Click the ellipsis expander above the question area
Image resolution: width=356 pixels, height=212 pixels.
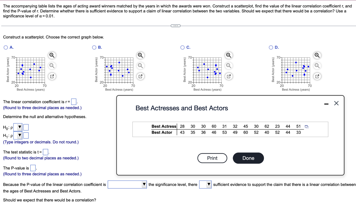[x=175, y=25]
